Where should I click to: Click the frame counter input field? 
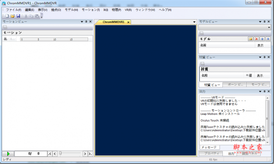(31, 154)
